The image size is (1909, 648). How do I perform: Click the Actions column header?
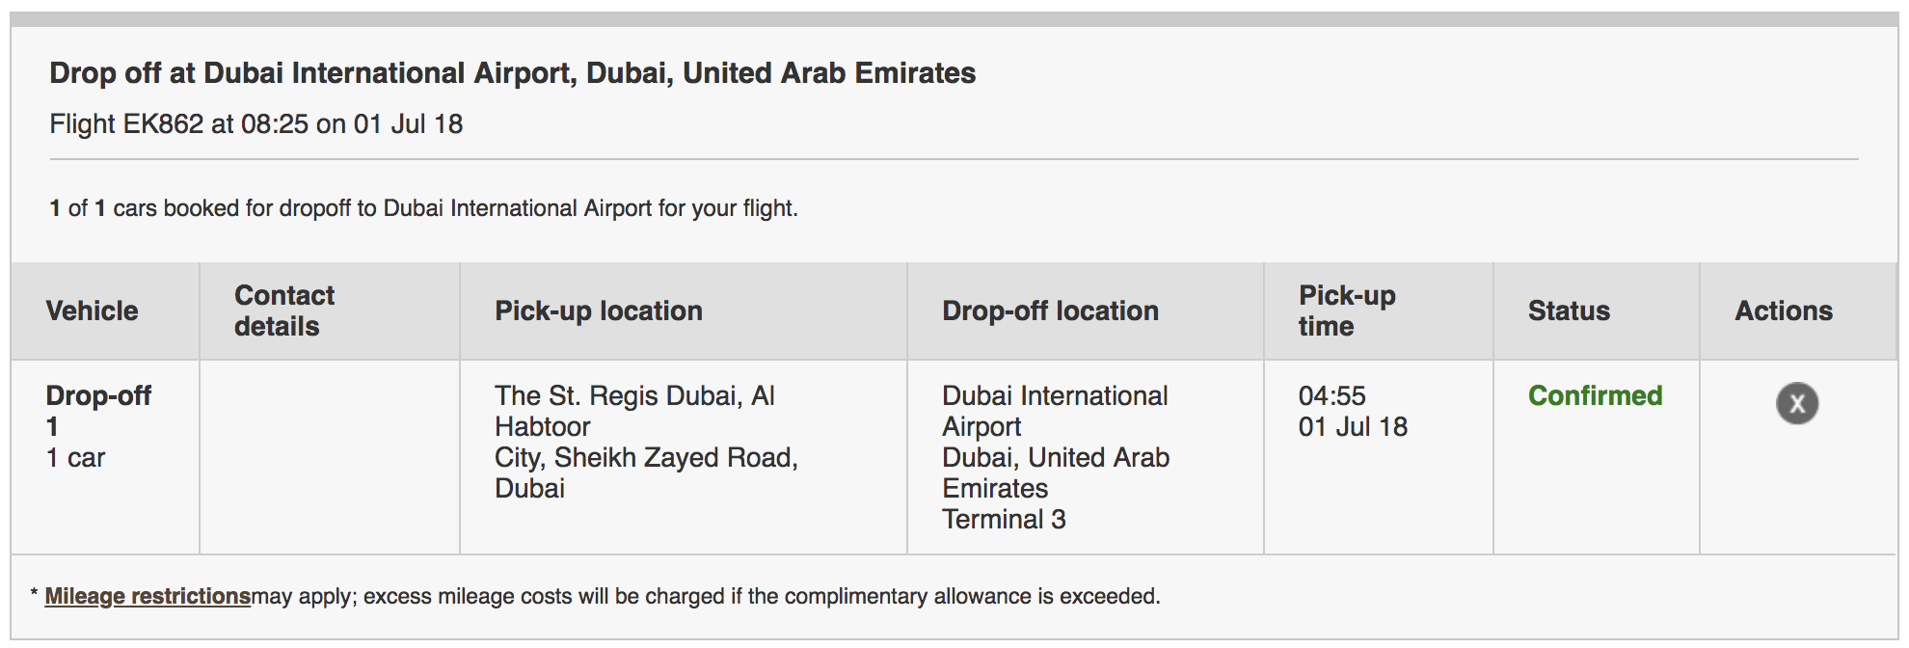tap(1784, 310)
